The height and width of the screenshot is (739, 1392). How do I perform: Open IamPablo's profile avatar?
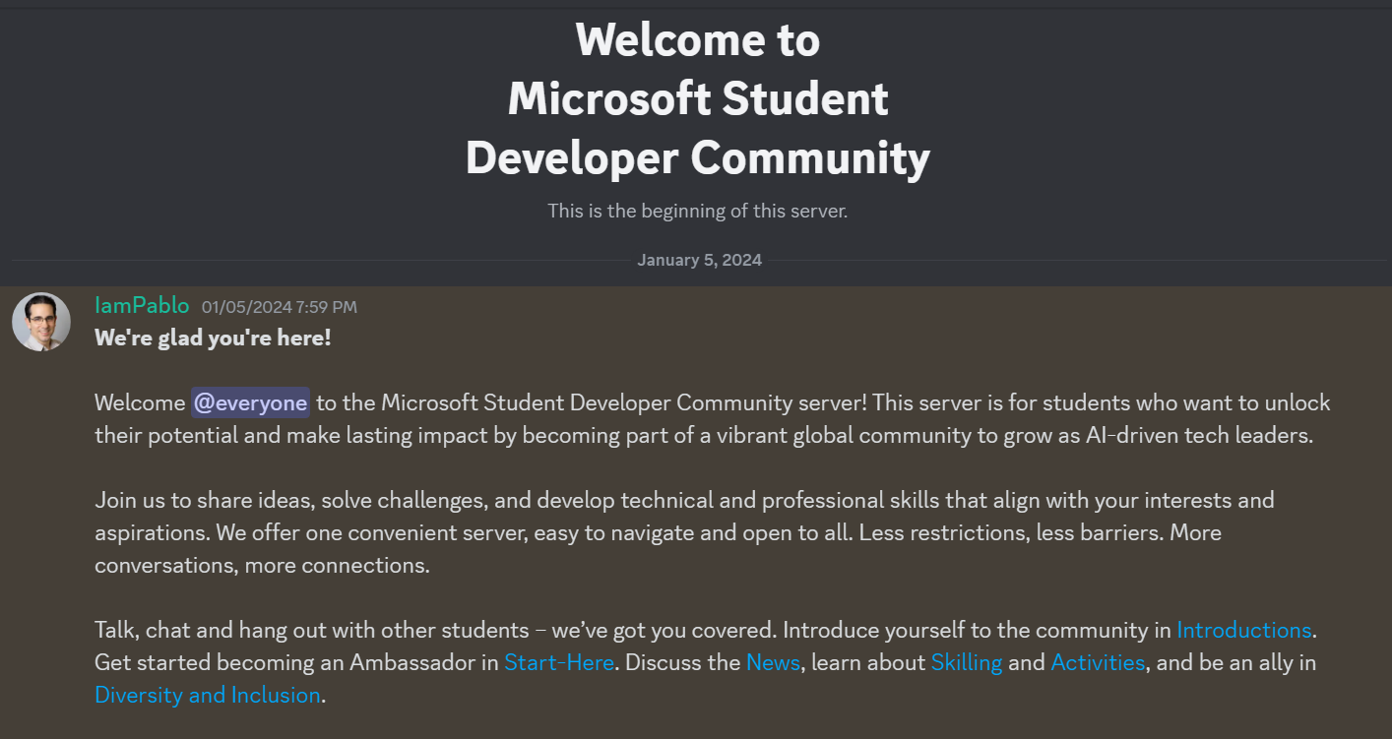[41, 322]
